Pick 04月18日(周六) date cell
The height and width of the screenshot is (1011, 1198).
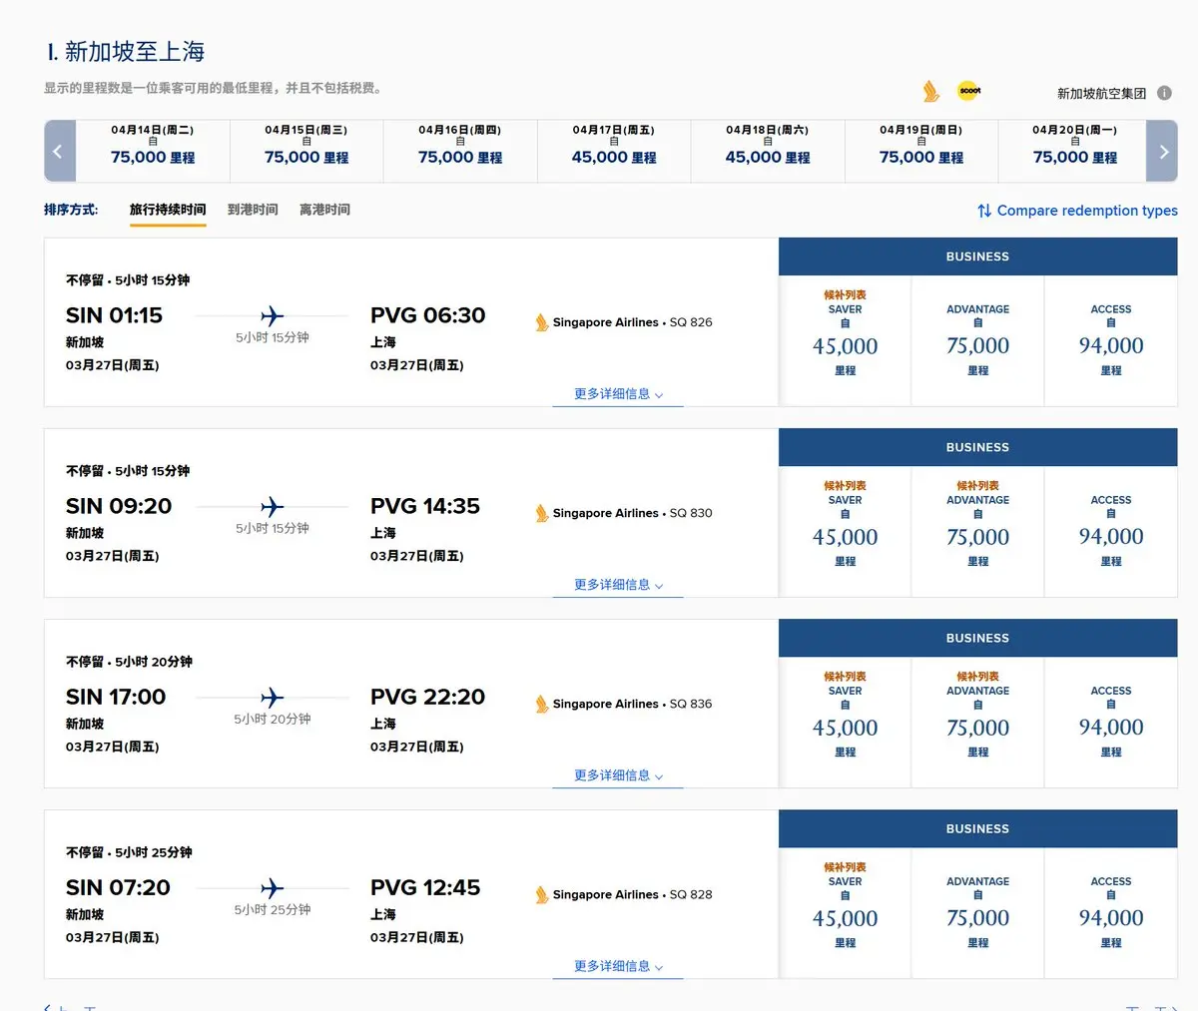click(x=767, y=150)
